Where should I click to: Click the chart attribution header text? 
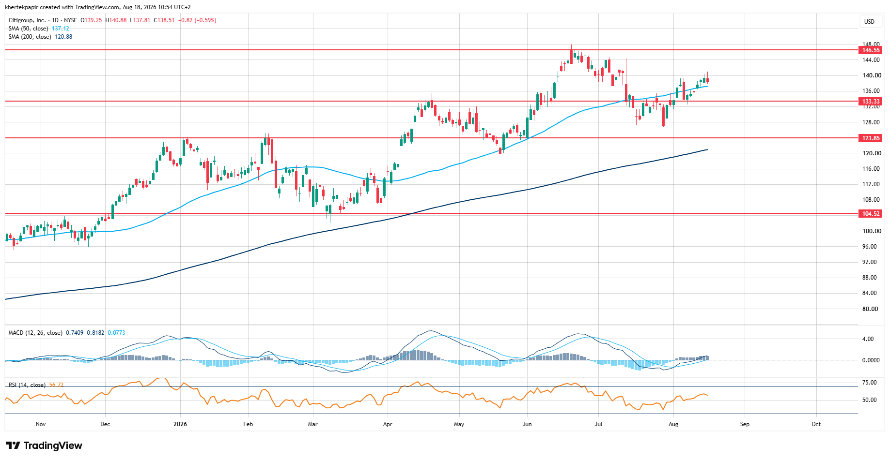tap(97, 7)
